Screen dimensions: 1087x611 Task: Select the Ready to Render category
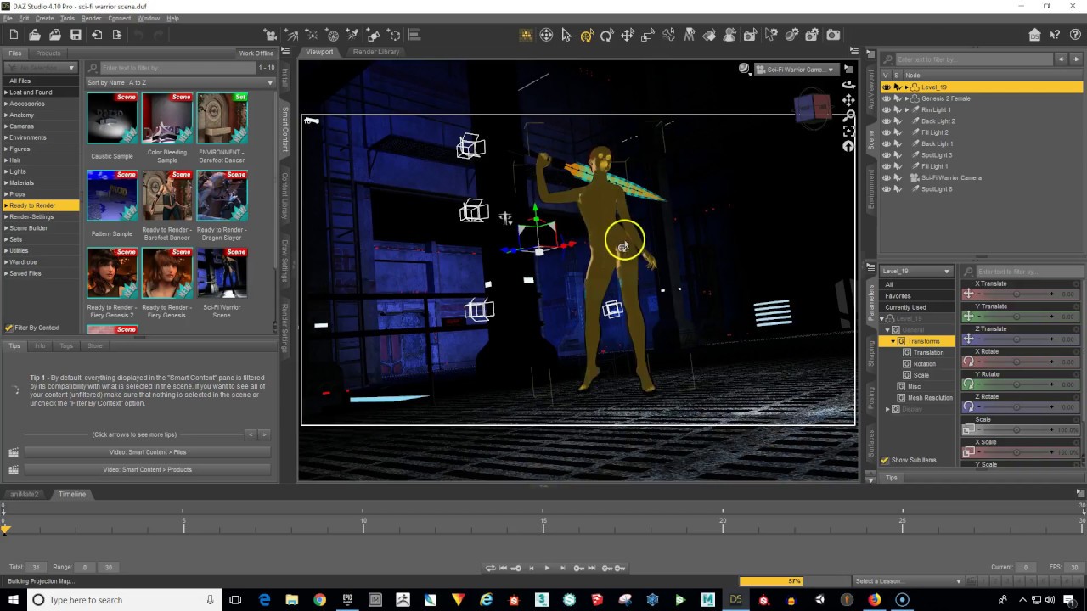[x=40, y=205]
